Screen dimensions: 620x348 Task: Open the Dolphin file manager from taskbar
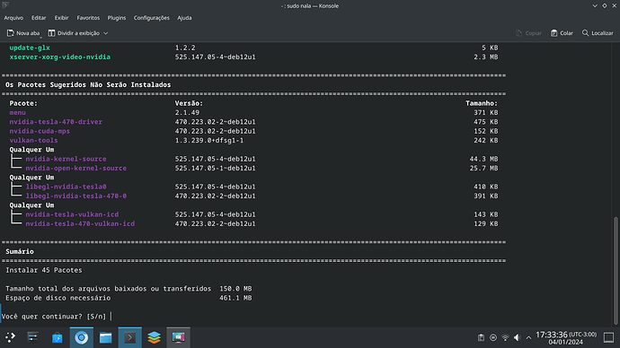tap(105, 337)
